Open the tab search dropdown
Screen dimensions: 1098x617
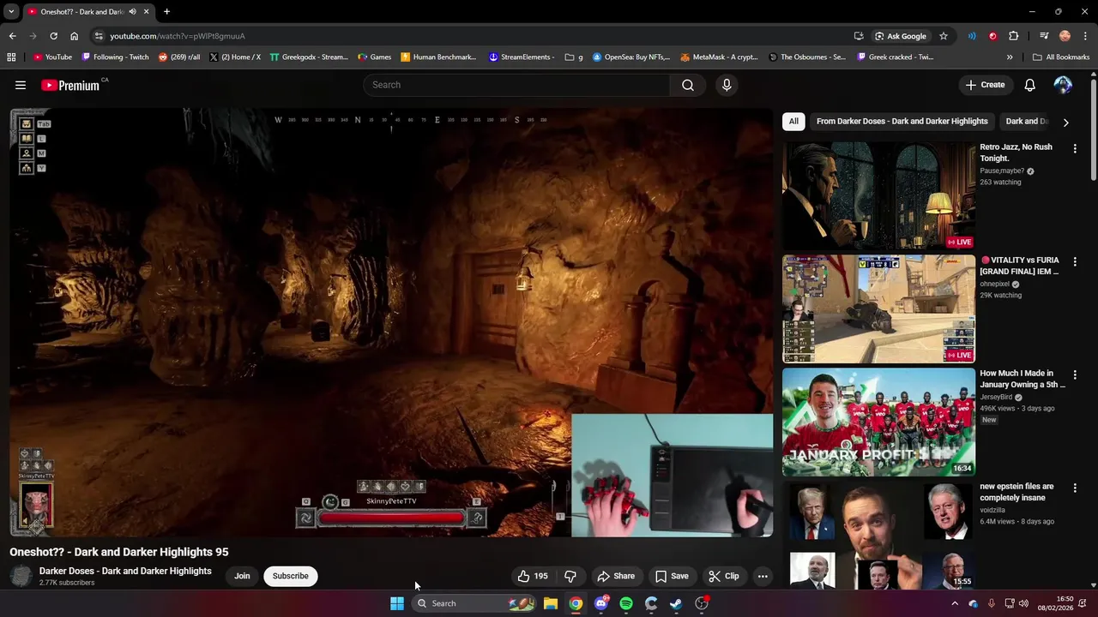tap(11, 12)
